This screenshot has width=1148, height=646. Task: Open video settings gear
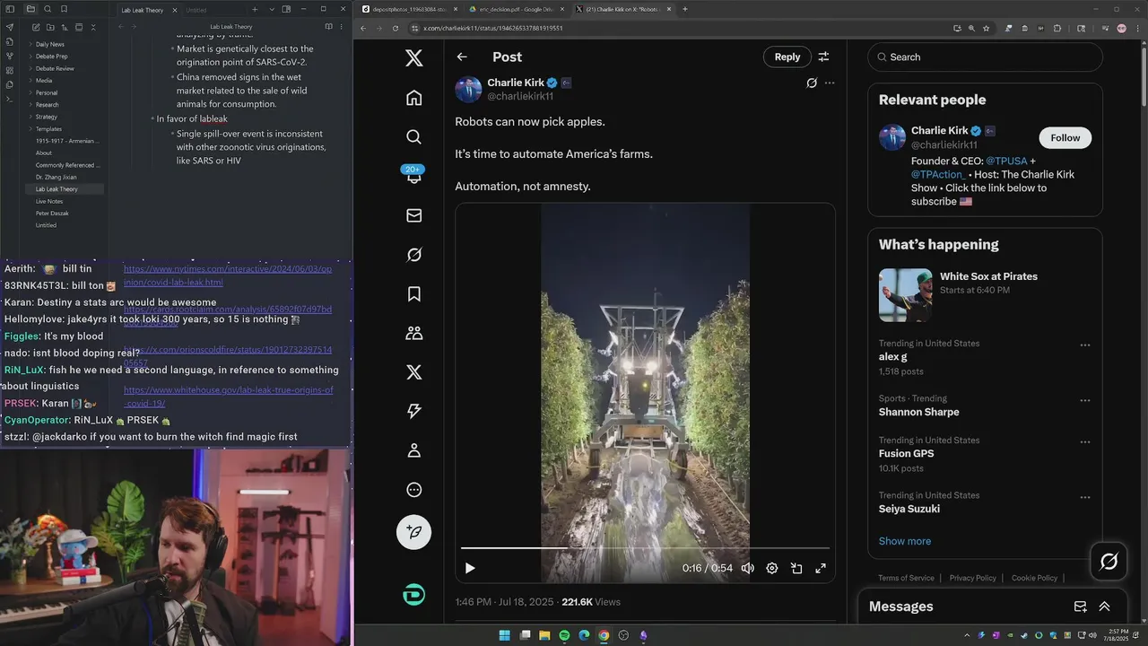coord(772,568)
